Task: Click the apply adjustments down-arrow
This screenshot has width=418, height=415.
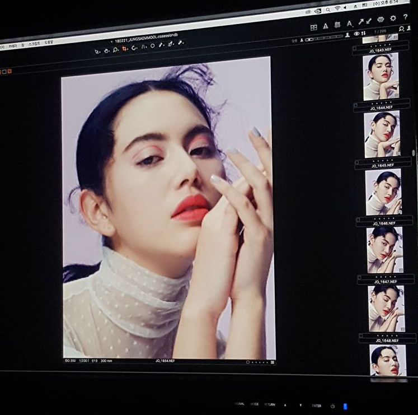Action: [369, 21]
